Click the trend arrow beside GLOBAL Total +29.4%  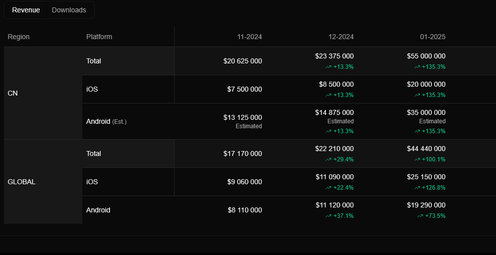(328, 160)
